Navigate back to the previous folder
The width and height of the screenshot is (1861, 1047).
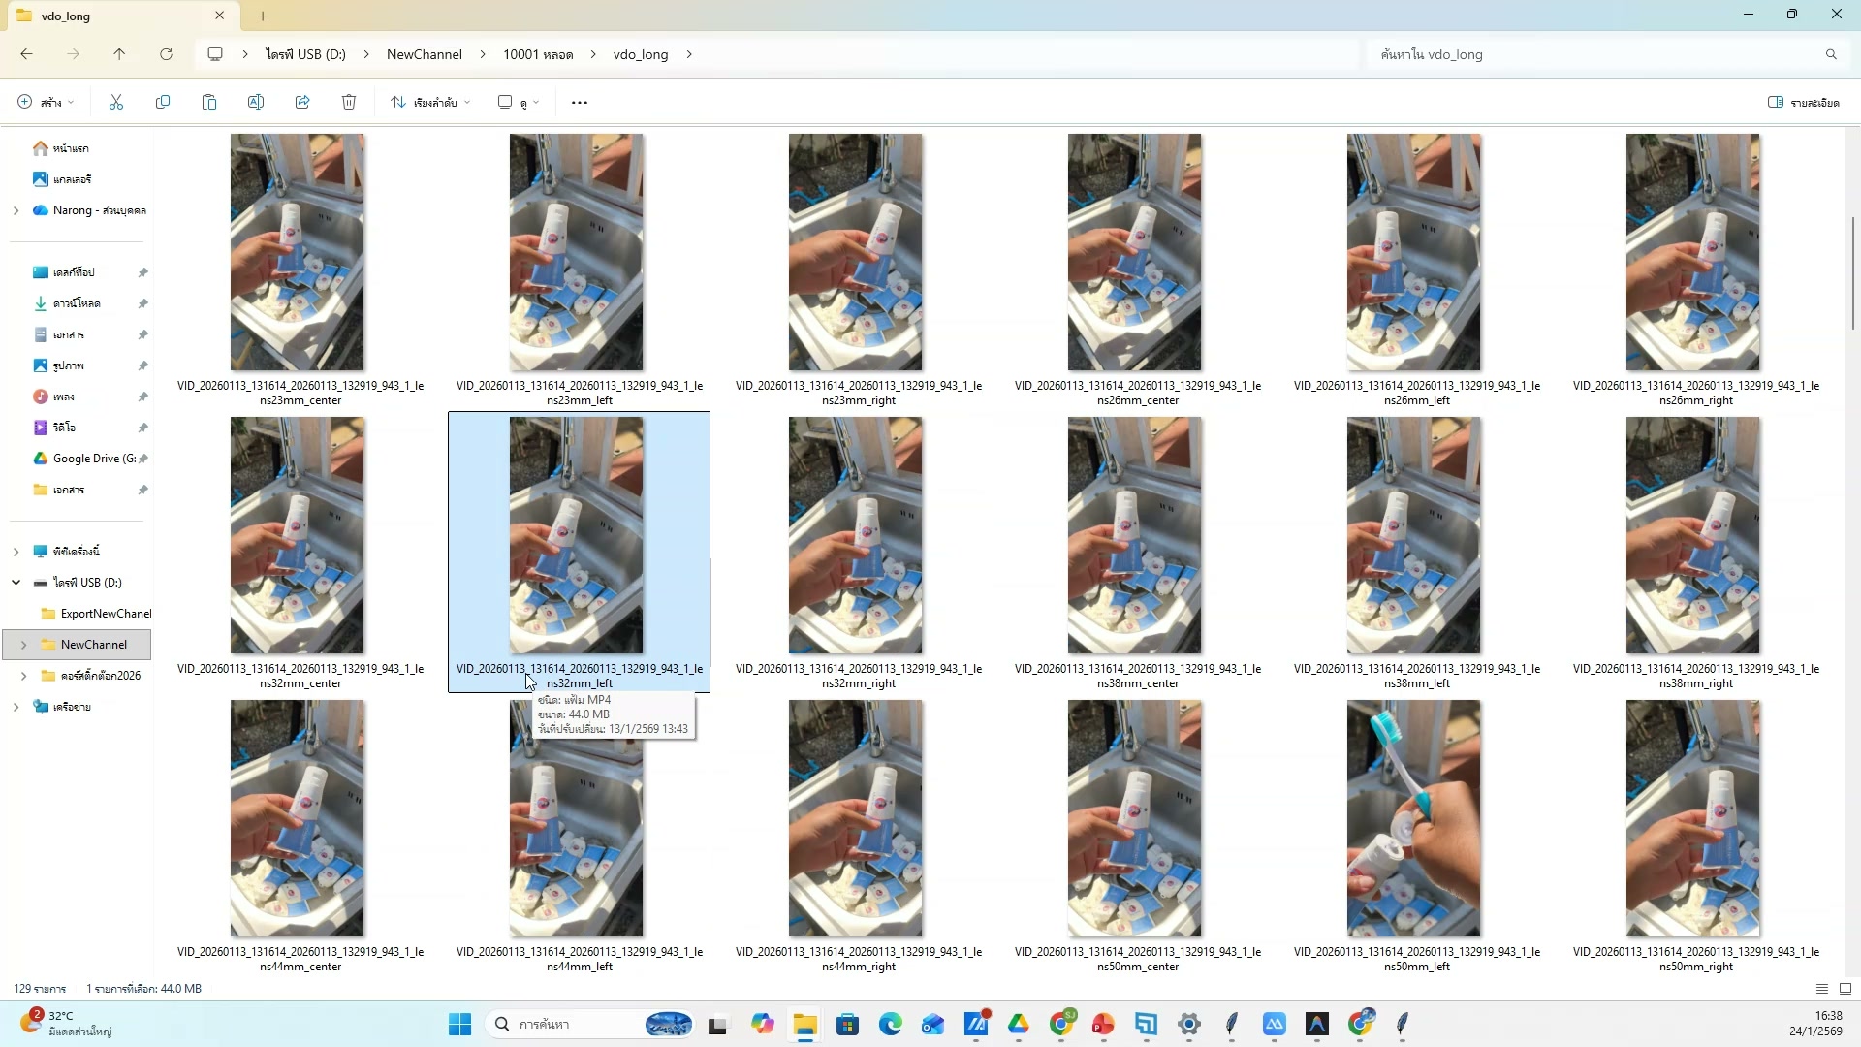[26, 54]
